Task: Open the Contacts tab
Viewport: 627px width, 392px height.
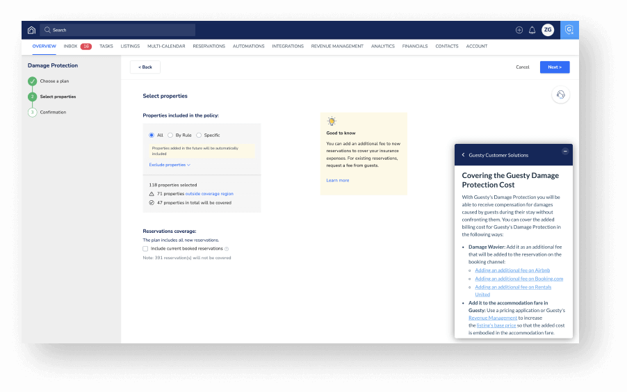Action: coord(447,47)
